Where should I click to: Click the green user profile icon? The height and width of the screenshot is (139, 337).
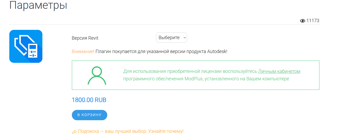(97, 75)
